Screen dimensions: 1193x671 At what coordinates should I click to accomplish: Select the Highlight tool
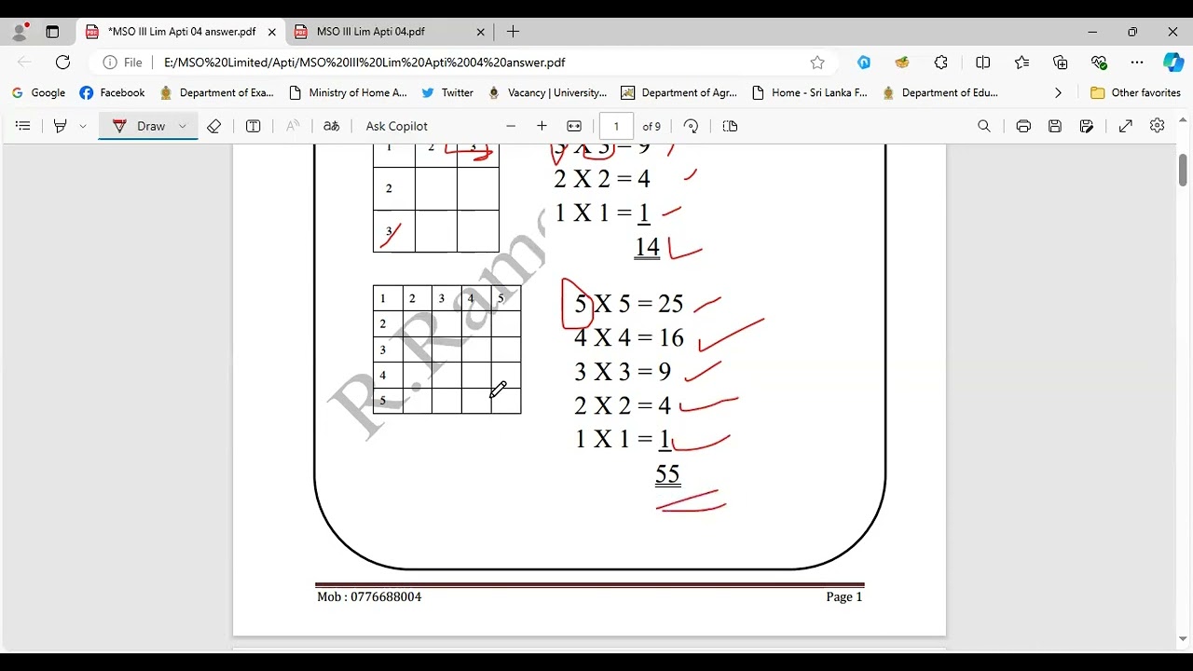[61, 126]
